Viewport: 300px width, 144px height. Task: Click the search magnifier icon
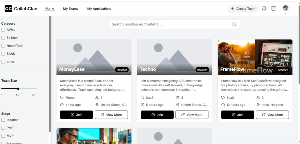234,24
